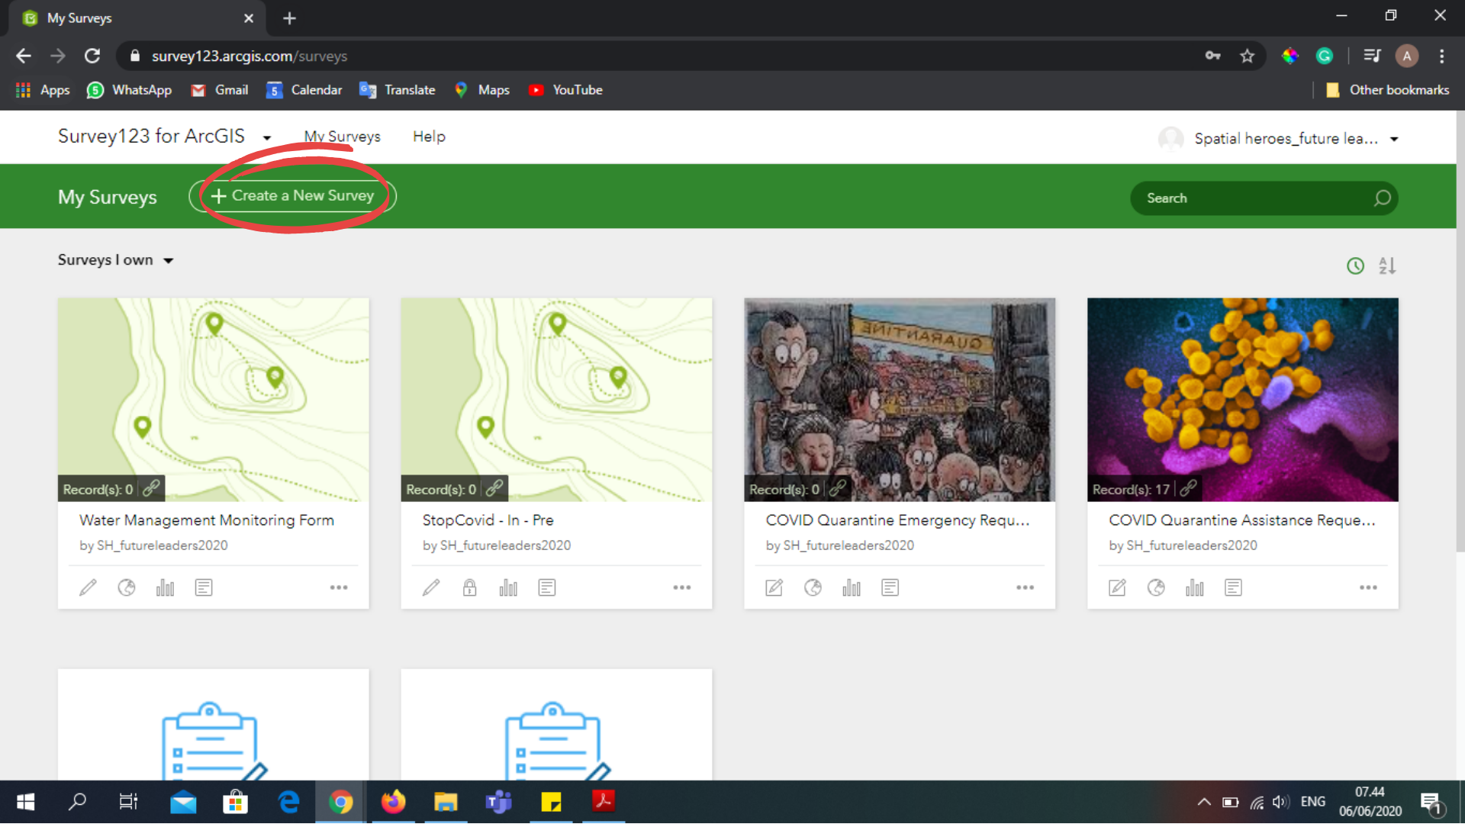Click Create a New Survey button
Image resolution: width=1465 pixels, height=824 pixels.
point(293,196)
